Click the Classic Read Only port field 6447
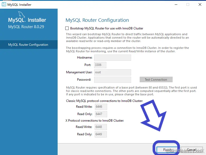206x155 pixels. 101,114
